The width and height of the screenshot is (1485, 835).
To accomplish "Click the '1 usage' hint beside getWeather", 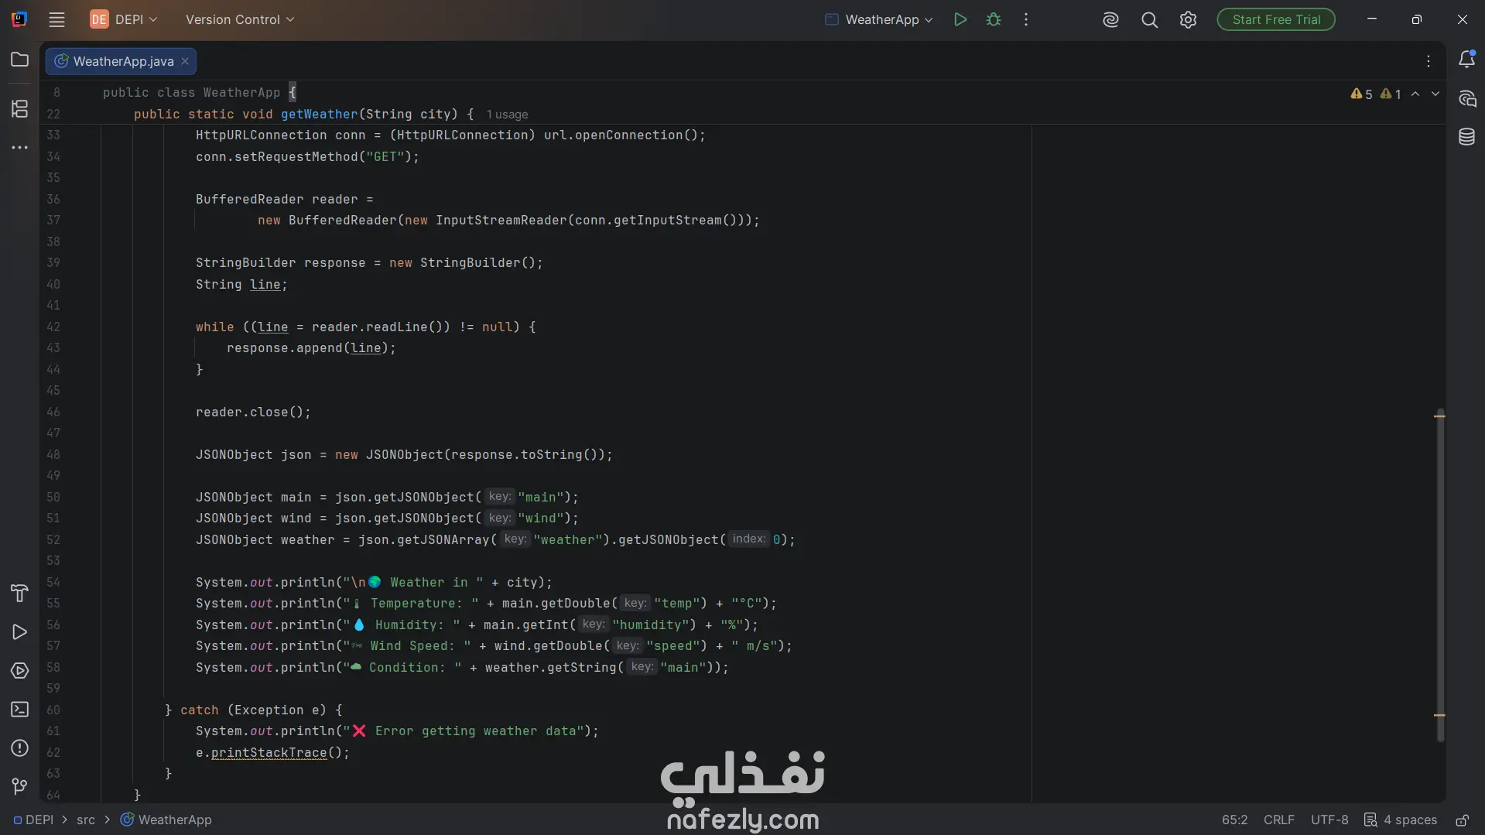I will click(507, 115).
